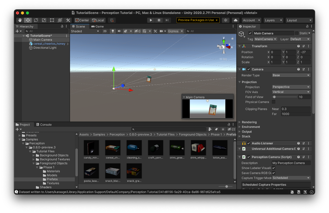The height and width of the screenshot is (213, 329).
Task: Switch to the Game tab
Action: (97, 27)
